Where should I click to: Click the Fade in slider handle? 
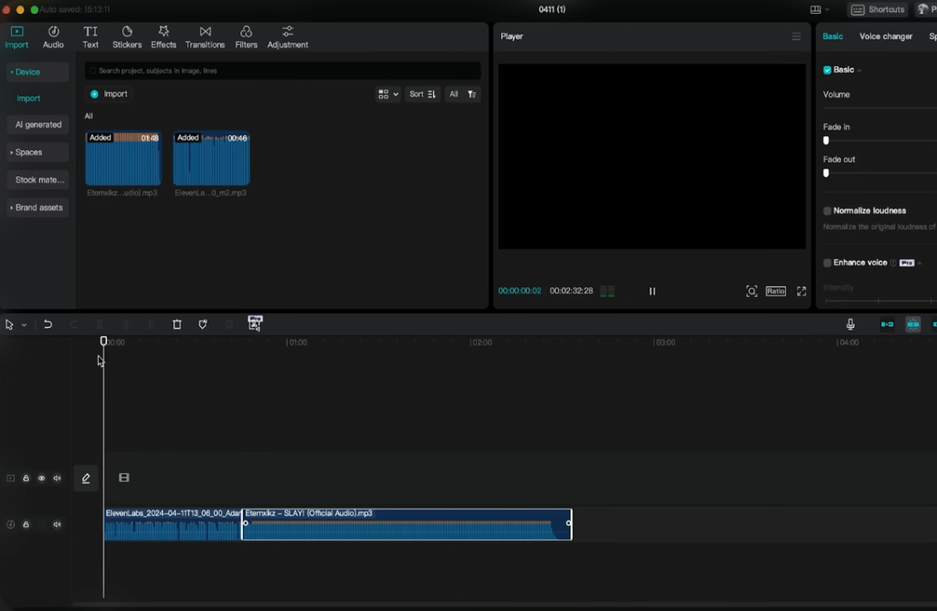click(x=826, y=141)
